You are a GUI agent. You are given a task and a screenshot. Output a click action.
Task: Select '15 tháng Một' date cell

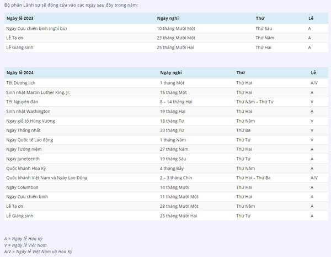tap(173, 92)
